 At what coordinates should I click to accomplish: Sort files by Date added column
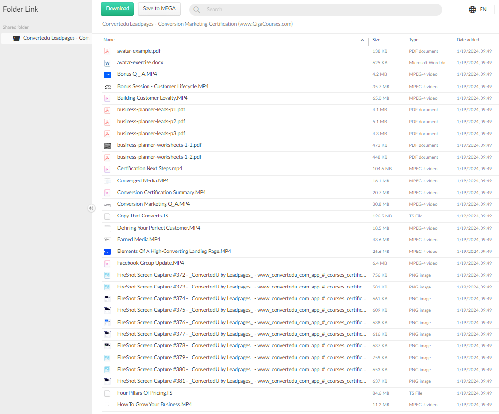coord(467,40)
